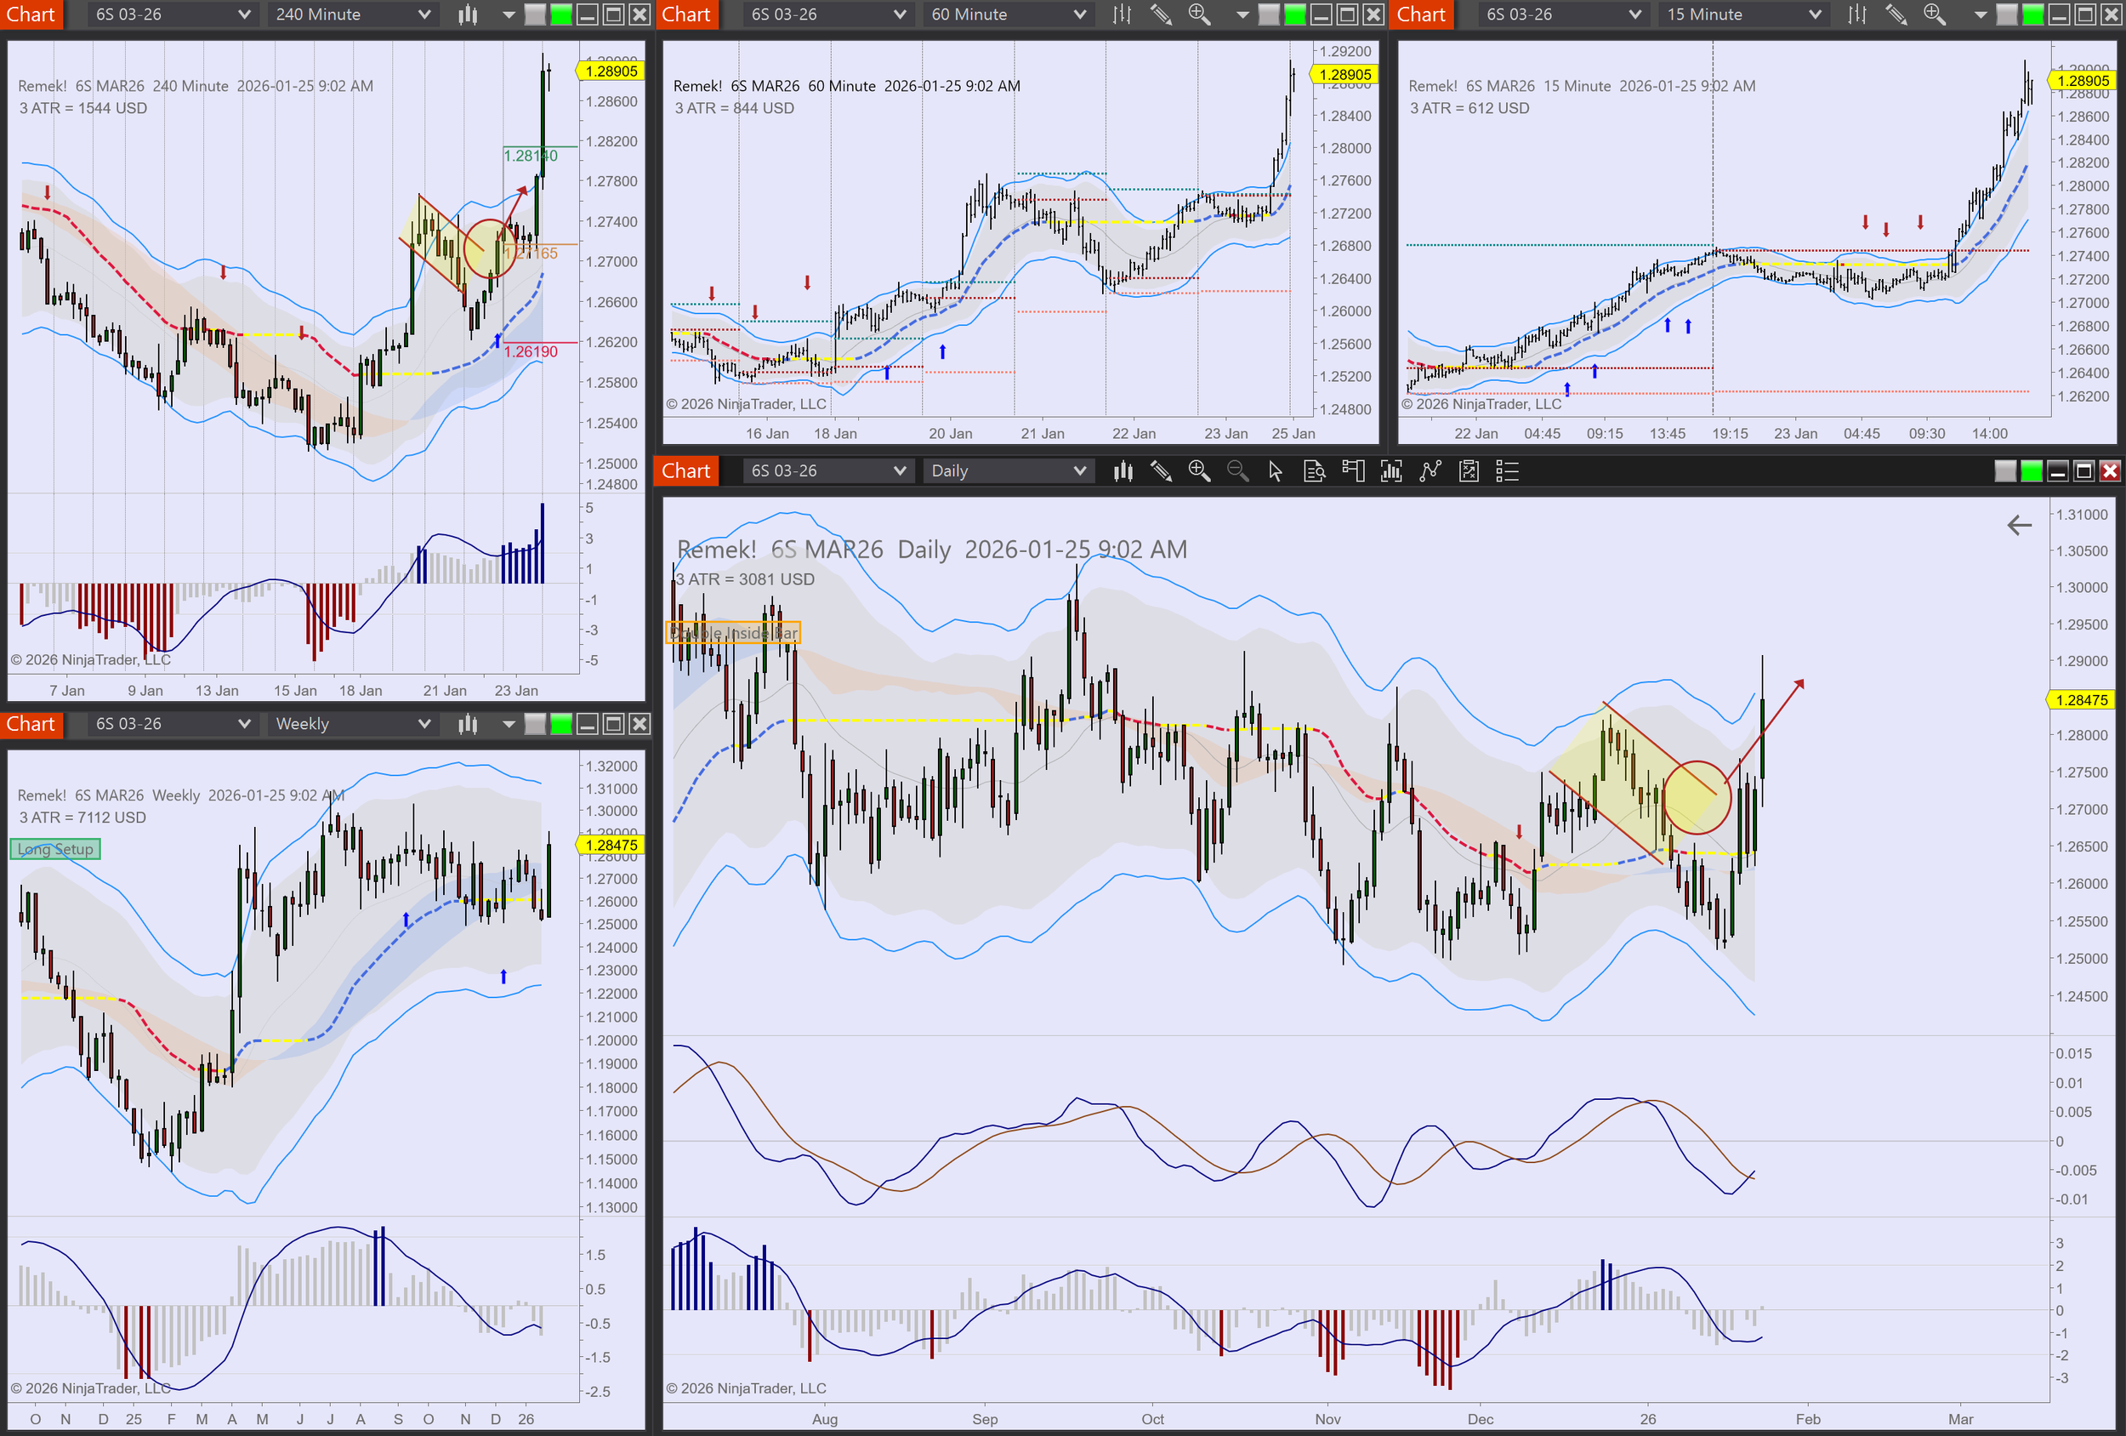
Task: Select the cursor pointer tool in Daily chart
Action: [1276, 471]
